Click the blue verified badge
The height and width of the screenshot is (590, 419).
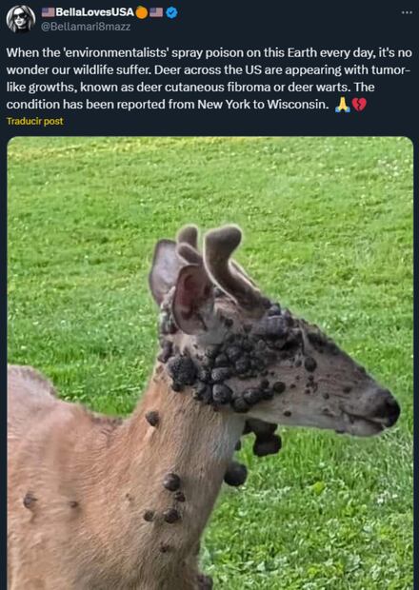coord(172,12)
